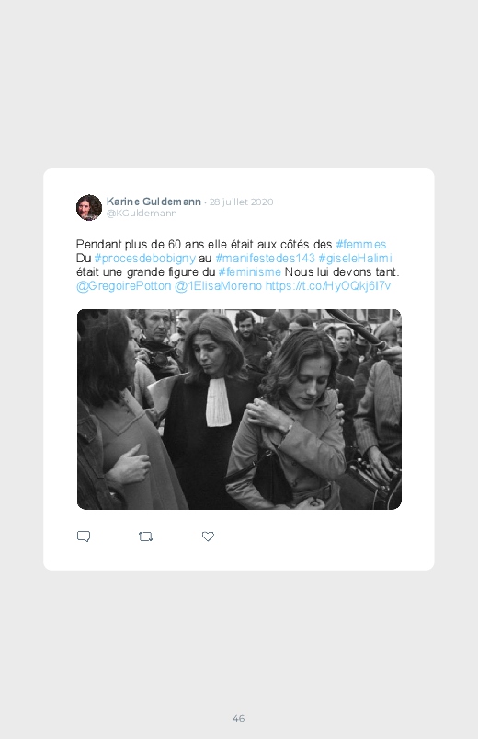This screenshot has width=478, height=739.
Task: Follow the #manifestedes143 hashtag link
Action: (x=265, y=259)
